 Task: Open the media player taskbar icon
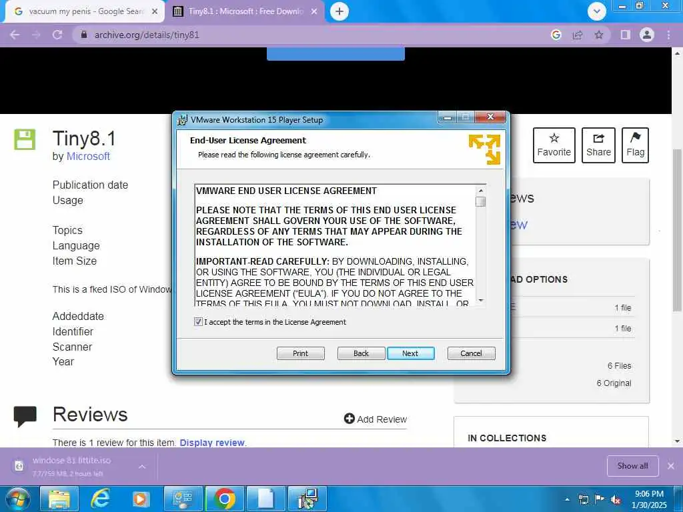[x=141, y=499]
